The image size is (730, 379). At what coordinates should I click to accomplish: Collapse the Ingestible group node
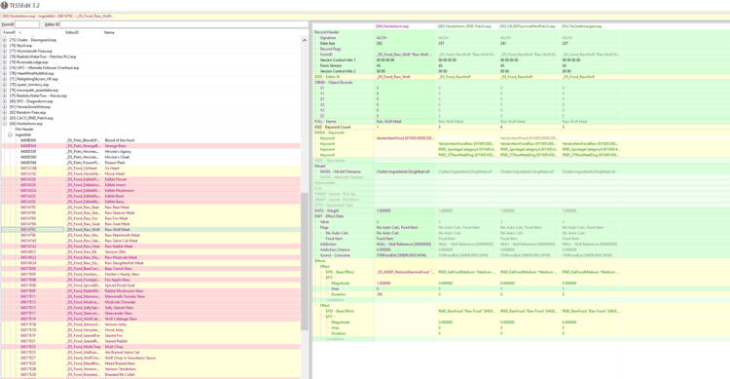(x=11, y=134)
